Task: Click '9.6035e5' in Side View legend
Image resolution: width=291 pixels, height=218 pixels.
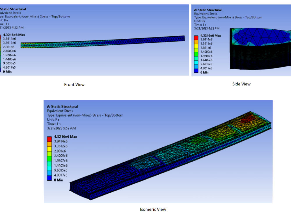Action: [x=206, y=64]
